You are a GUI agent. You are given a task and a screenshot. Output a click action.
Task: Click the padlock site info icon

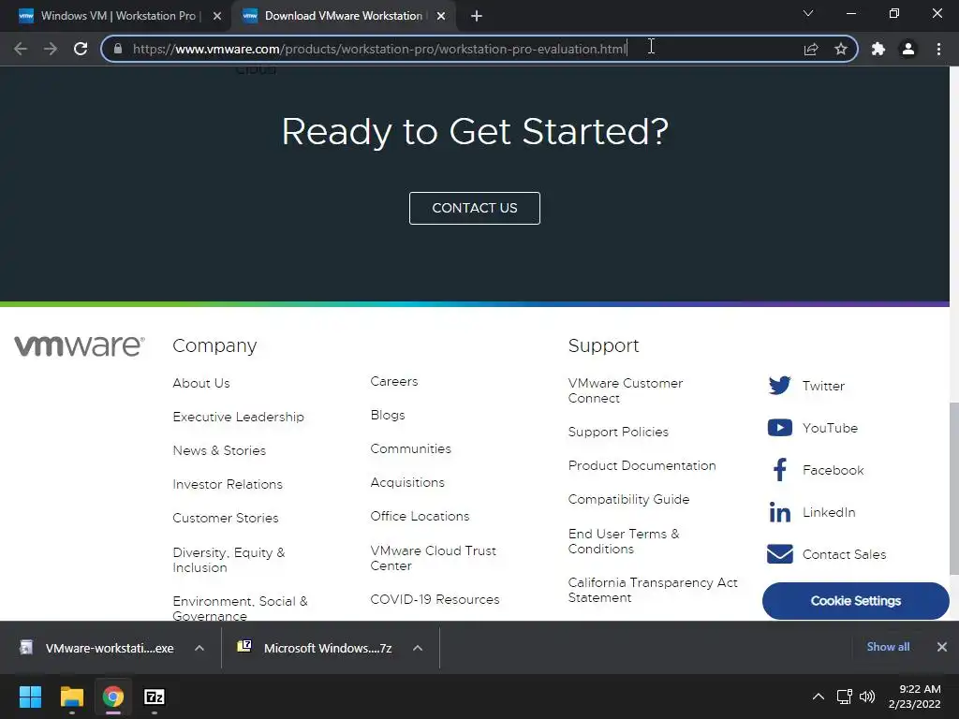[118, 49]
